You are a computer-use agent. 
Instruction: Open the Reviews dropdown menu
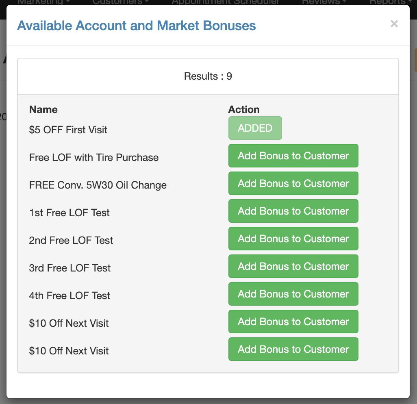(x=324, y=2)
